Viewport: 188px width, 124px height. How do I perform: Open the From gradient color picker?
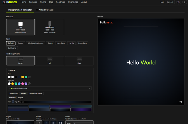(x=13, y=102)
